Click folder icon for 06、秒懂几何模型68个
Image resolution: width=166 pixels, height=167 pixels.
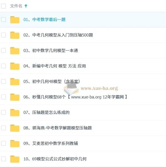pos(15,97)
